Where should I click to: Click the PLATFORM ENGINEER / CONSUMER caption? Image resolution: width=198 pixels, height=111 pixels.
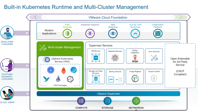tap(7, 77)
